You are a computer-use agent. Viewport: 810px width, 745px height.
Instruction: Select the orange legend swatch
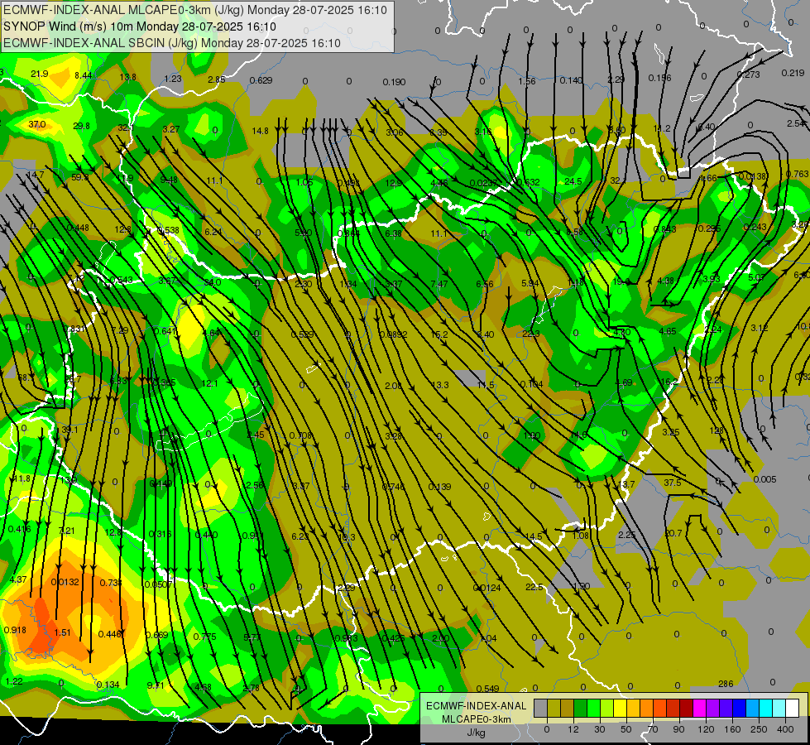[x=647, y=708]
